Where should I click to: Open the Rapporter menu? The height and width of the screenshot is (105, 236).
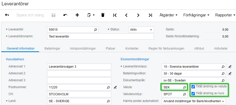[x=225, y=15]
